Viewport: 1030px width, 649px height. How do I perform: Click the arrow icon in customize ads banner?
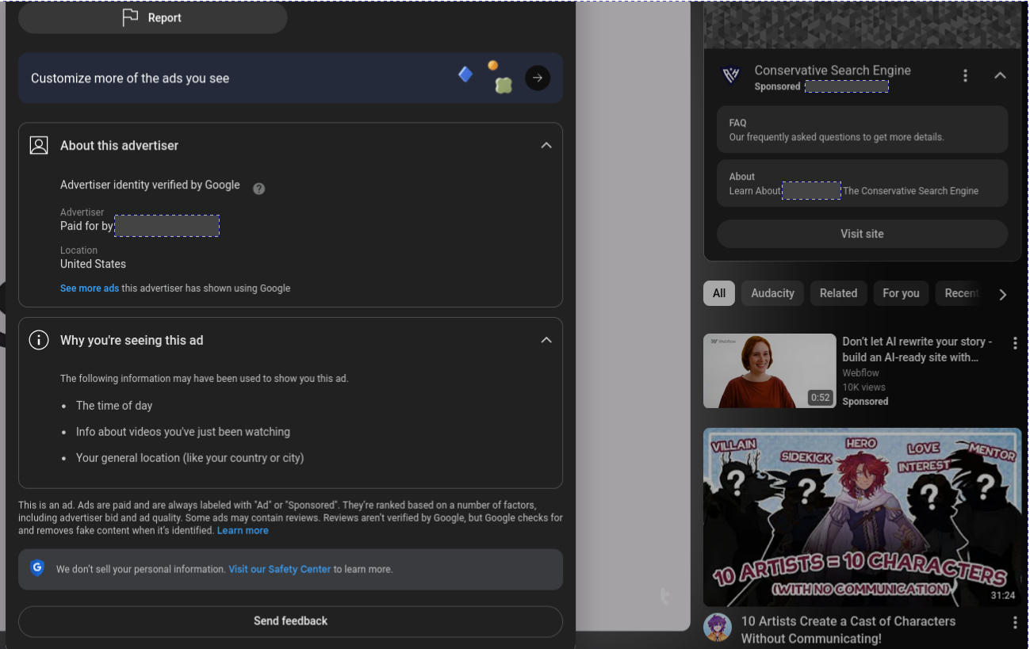[538, 78]
